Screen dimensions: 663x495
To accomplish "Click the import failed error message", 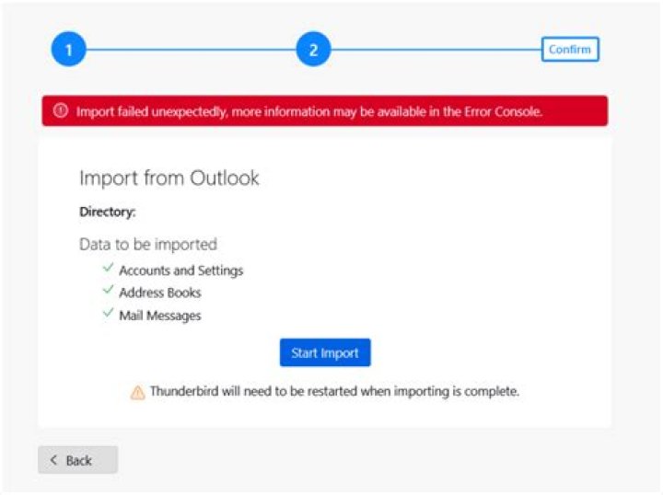I will click(x=308, y=112).
